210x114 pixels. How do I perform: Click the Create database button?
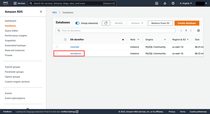(x=187, y=23)
